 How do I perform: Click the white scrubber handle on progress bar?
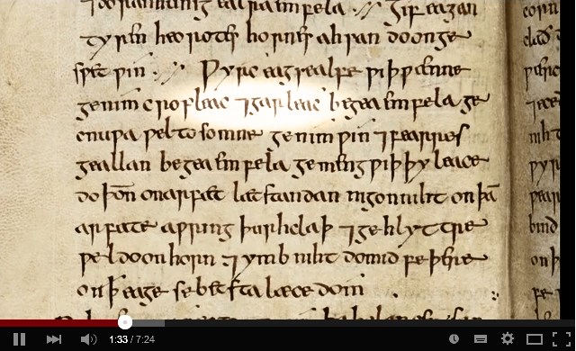point(125,322)
